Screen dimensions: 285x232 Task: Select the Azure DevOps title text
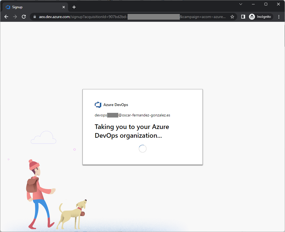pos(116,105)
